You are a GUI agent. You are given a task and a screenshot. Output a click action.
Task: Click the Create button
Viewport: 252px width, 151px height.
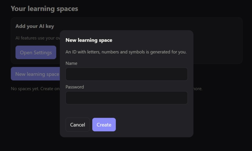(104, 125)
